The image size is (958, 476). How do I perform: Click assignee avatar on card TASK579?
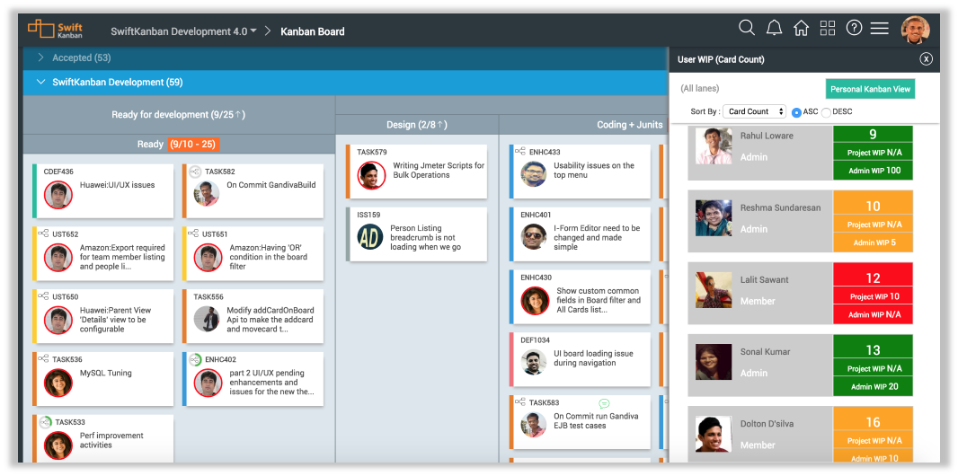point(371,175)
